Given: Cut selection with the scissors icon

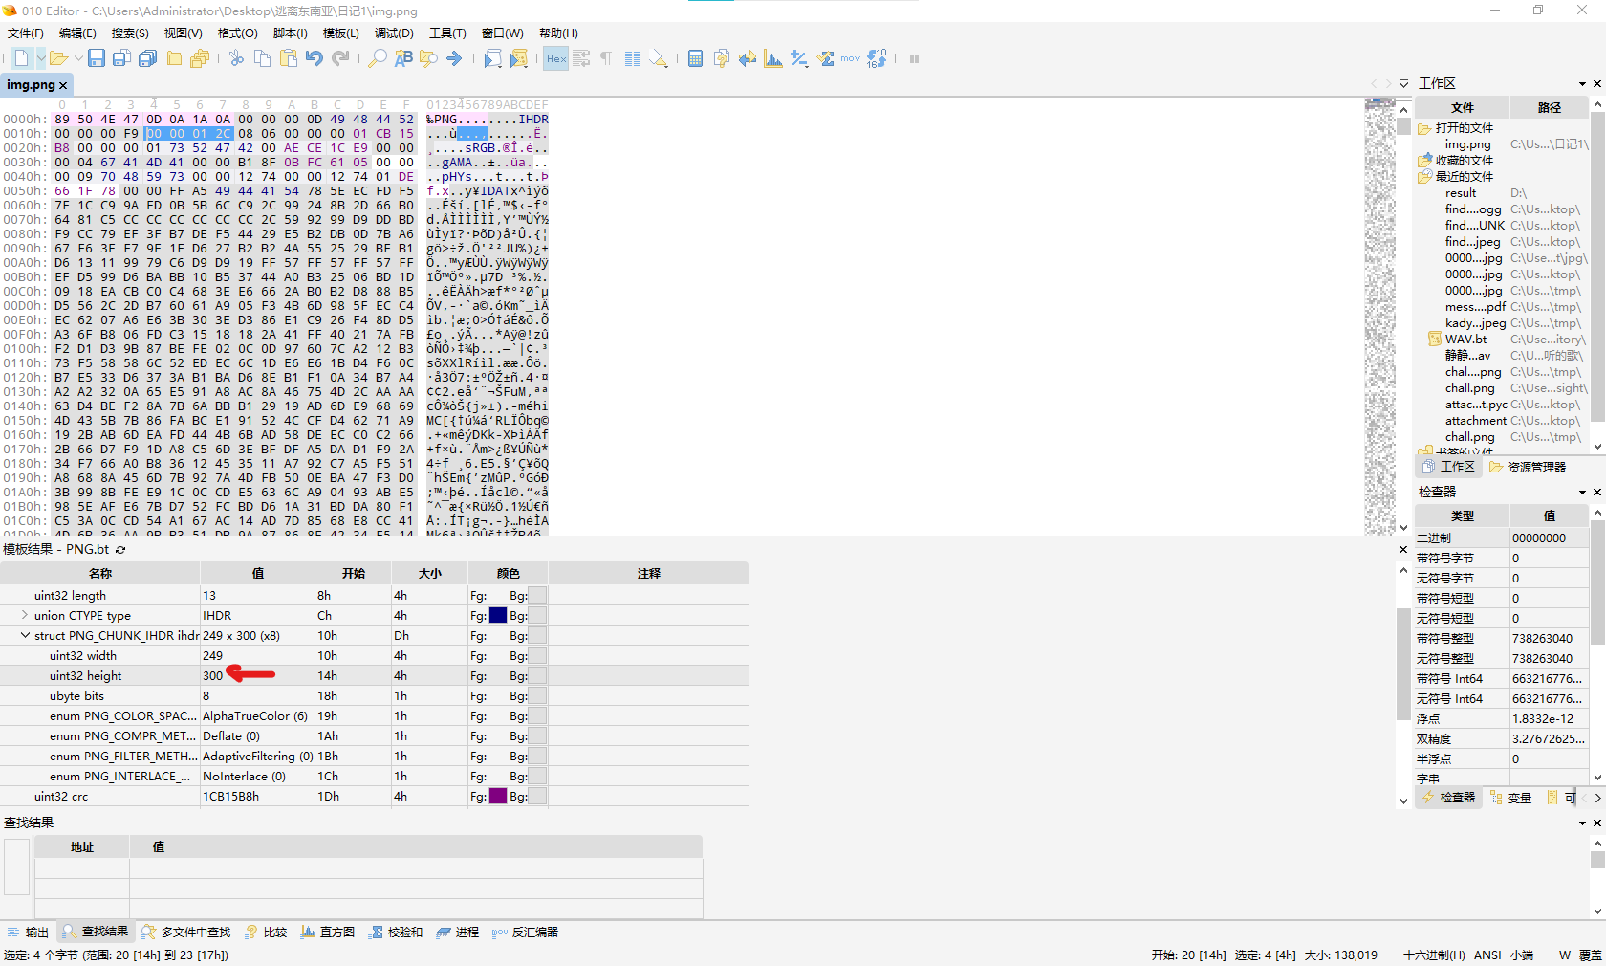Looking at the screenshot, I should [236, 58].
